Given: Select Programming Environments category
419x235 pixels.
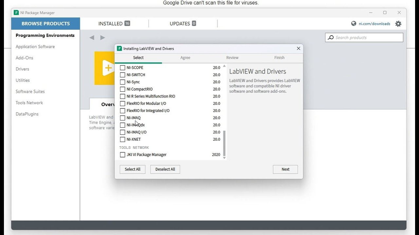Looking at the screenshot, I should pyautogui.click(x=45, y=35).
